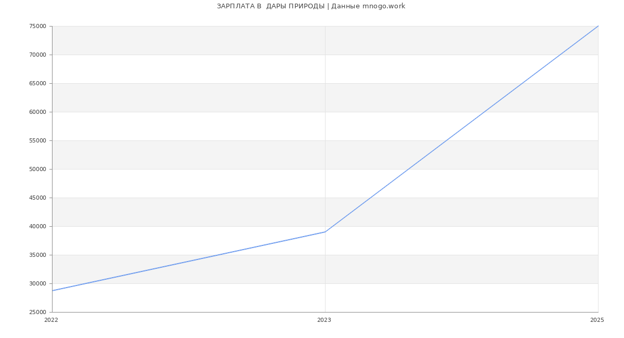Click the 2025 x-axis label

coord(597,320)
